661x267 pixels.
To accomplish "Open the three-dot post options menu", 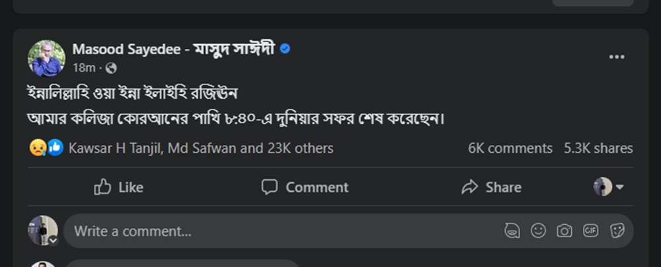I will click(x=616, y=57).
